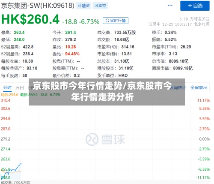Add stock with the +自选 button
Screen dimensions: 214x184
pos(195,6)
